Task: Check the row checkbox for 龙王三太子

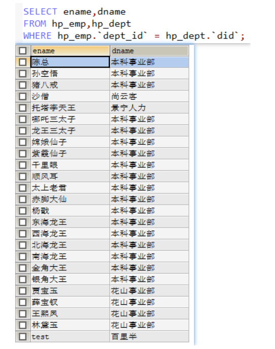Action: coord(23,131)
